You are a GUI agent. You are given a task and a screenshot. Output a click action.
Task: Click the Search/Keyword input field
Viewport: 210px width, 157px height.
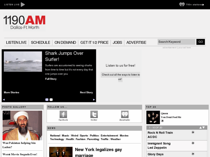[176, 42]
